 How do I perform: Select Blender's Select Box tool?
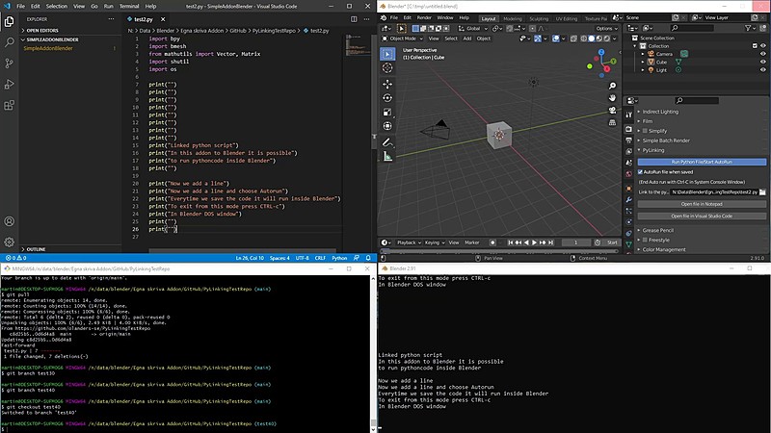[387, 54]
